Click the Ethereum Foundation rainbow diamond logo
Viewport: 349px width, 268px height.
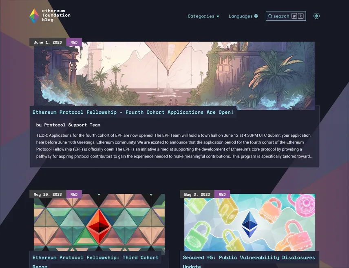[34, 16]
